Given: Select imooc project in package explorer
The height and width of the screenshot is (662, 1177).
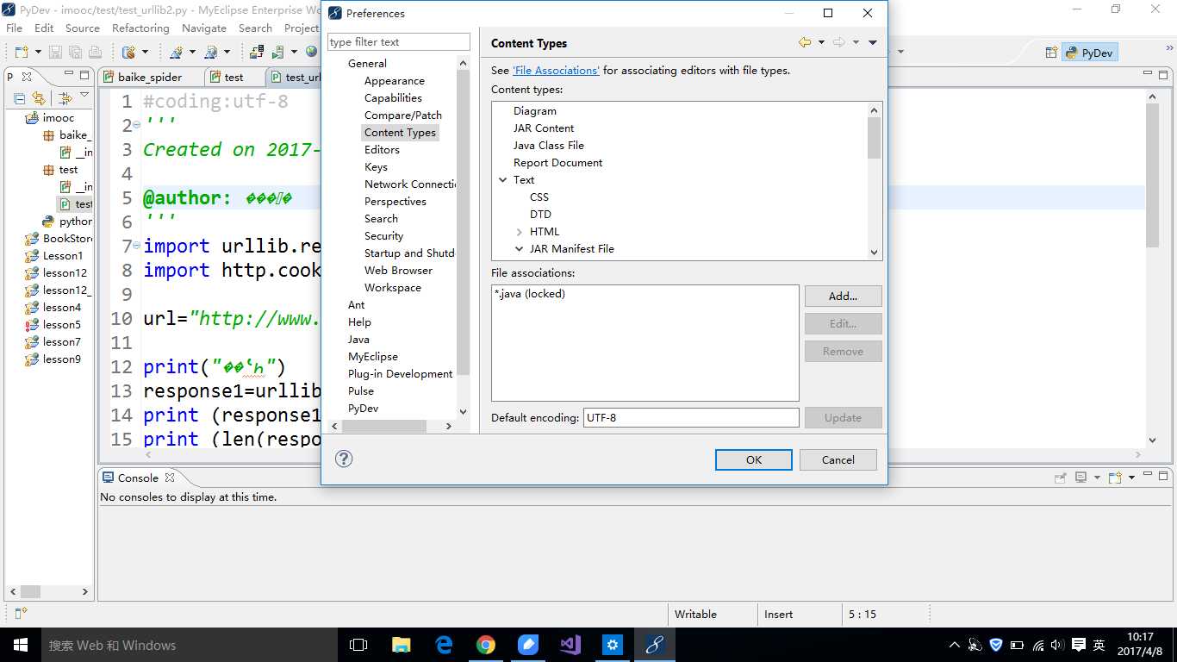Looking at the screenshot, I should click(x=59, y=118).
